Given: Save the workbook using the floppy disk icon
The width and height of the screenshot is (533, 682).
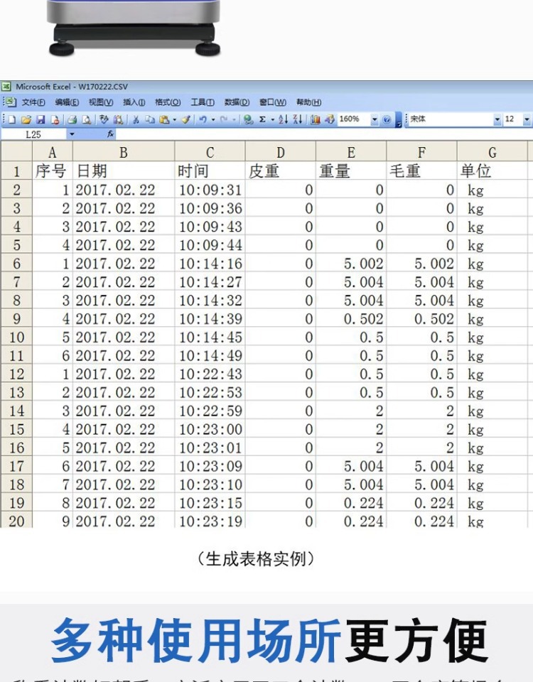Looking at the screenshot, I should coord(41,119).
